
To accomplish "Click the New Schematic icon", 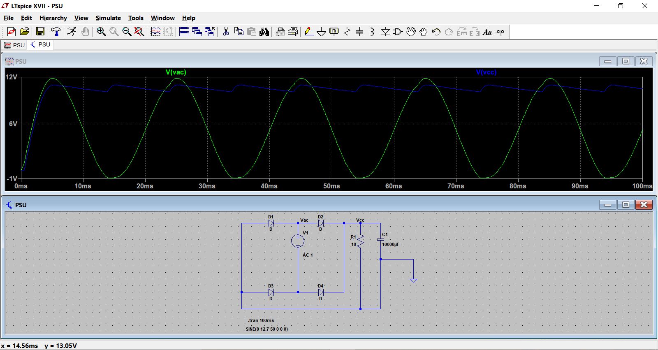I will tap(12, 32).
